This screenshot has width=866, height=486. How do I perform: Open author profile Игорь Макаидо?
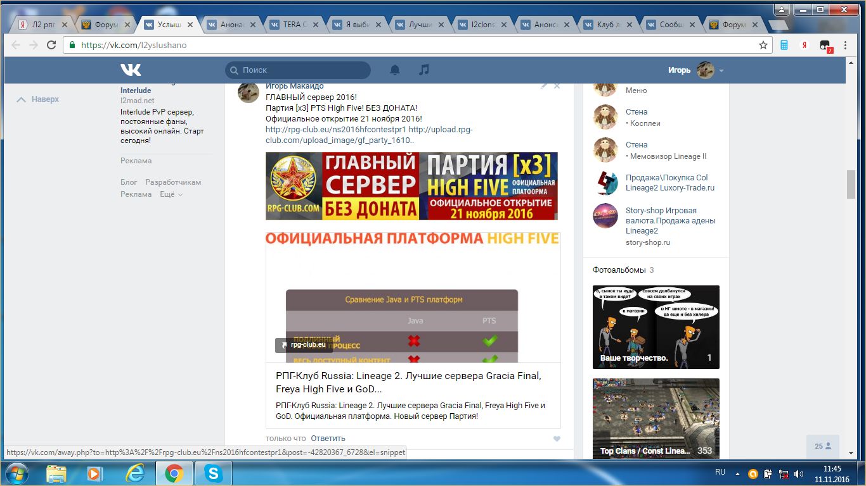[x=295, y=87]
